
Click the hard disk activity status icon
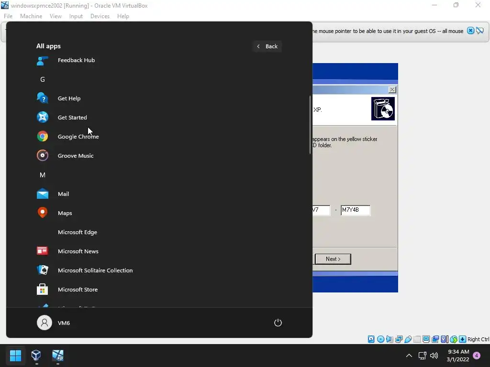click(x=371, y=339)
